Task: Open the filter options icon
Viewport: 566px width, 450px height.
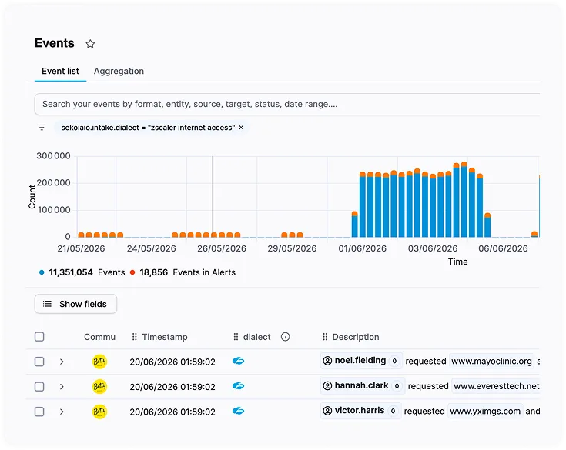Action: 42,127
